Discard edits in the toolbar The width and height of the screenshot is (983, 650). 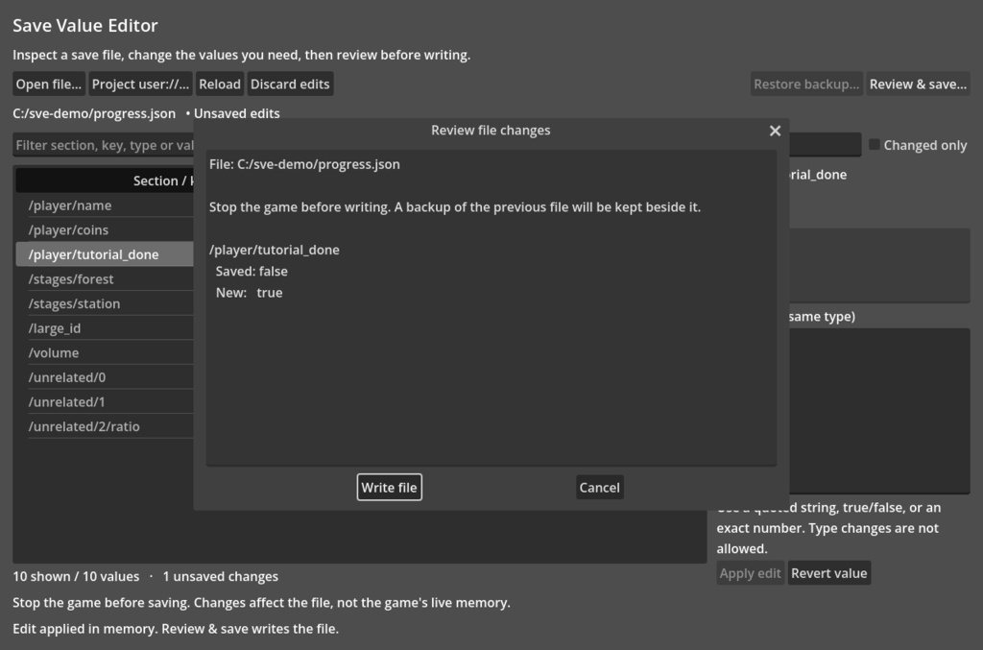click(x=290, y=84)
